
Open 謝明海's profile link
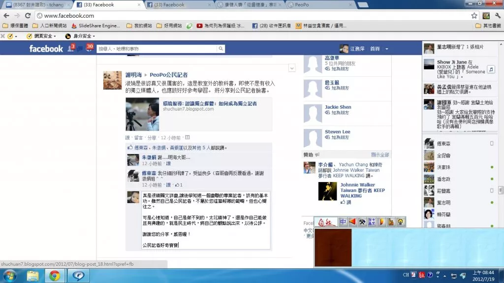pos(133,75)
